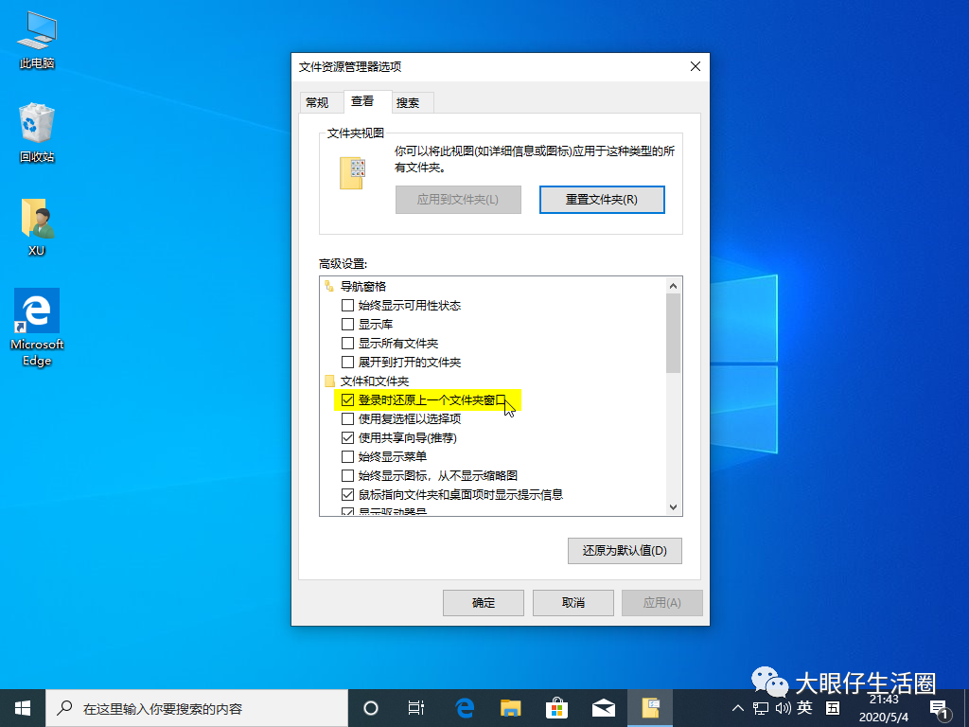Open the Mail app from the taskbar
Viewport: 969px width, 727px height.
coord(605,707)
